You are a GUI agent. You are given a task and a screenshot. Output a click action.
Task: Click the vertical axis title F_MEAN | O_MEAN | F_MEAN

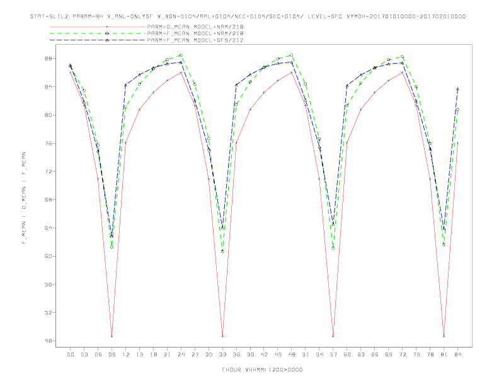pyautogui.click(x=24, y=198)
